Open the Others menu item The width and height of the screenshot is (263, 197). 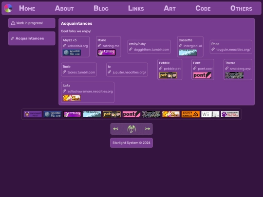241,8
